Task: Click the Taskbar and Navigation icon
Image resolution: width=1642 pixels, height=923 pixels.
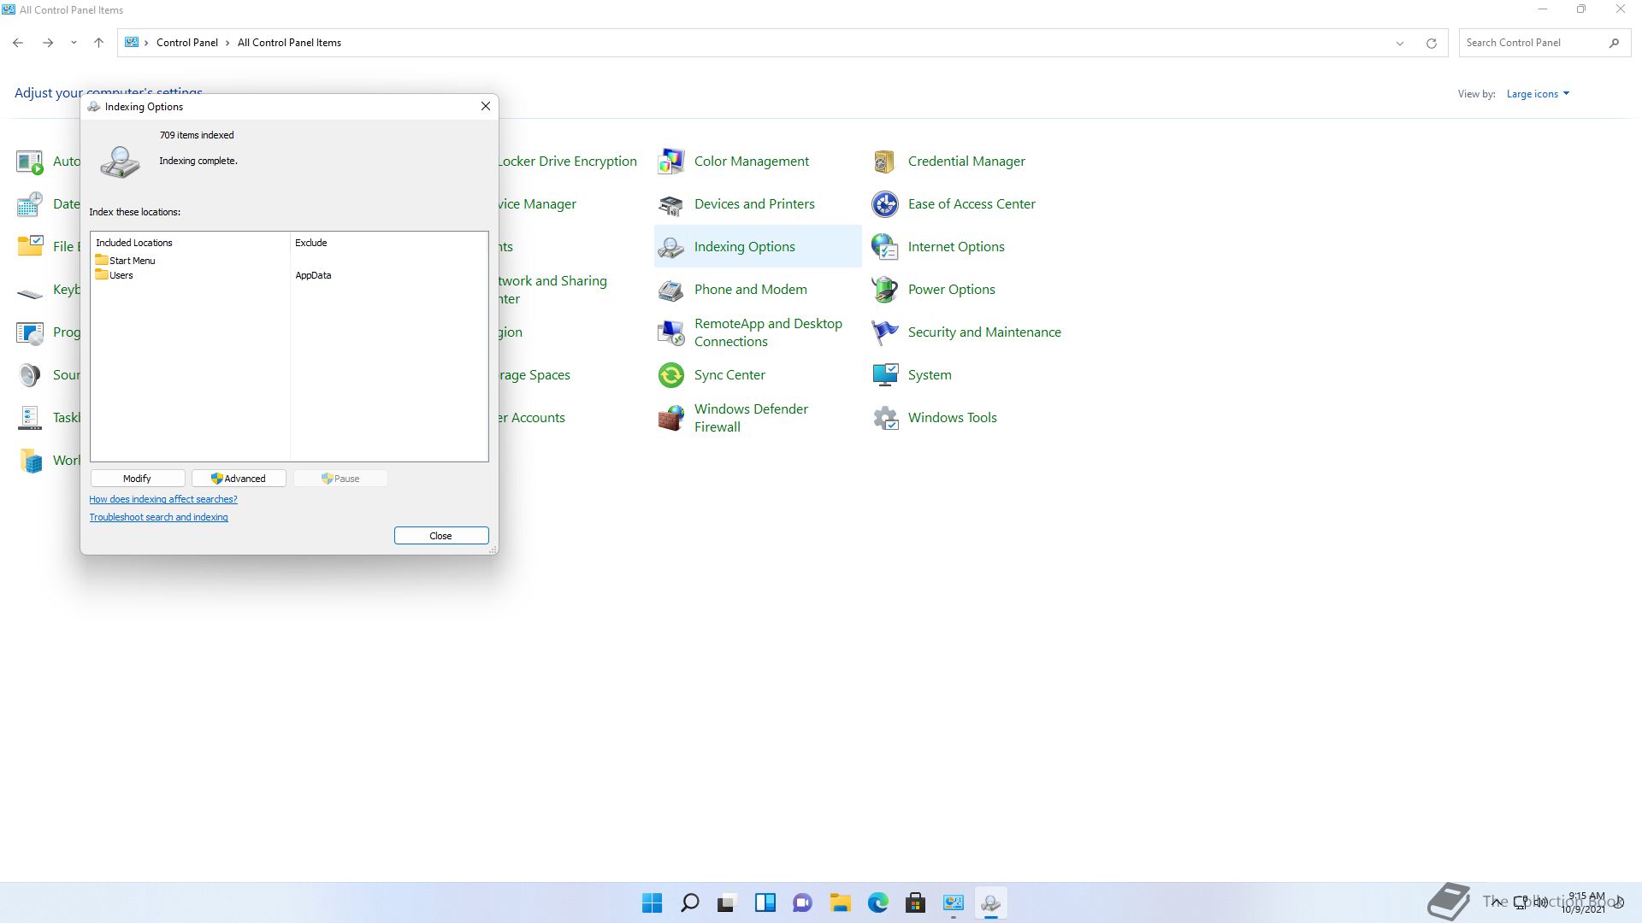Action: coord(30,418)
